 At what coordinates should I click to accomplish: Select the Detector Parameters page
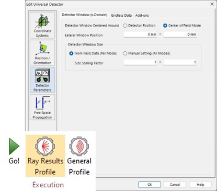click(x=42, y=80)
